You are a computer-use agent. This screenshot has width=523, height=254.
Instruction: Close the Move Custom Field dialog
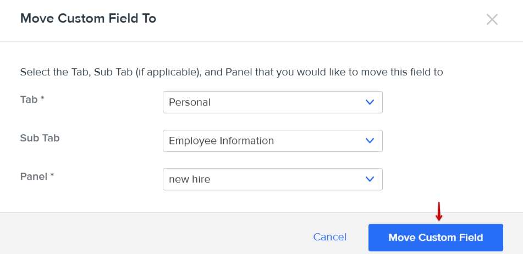coord(492,20)
